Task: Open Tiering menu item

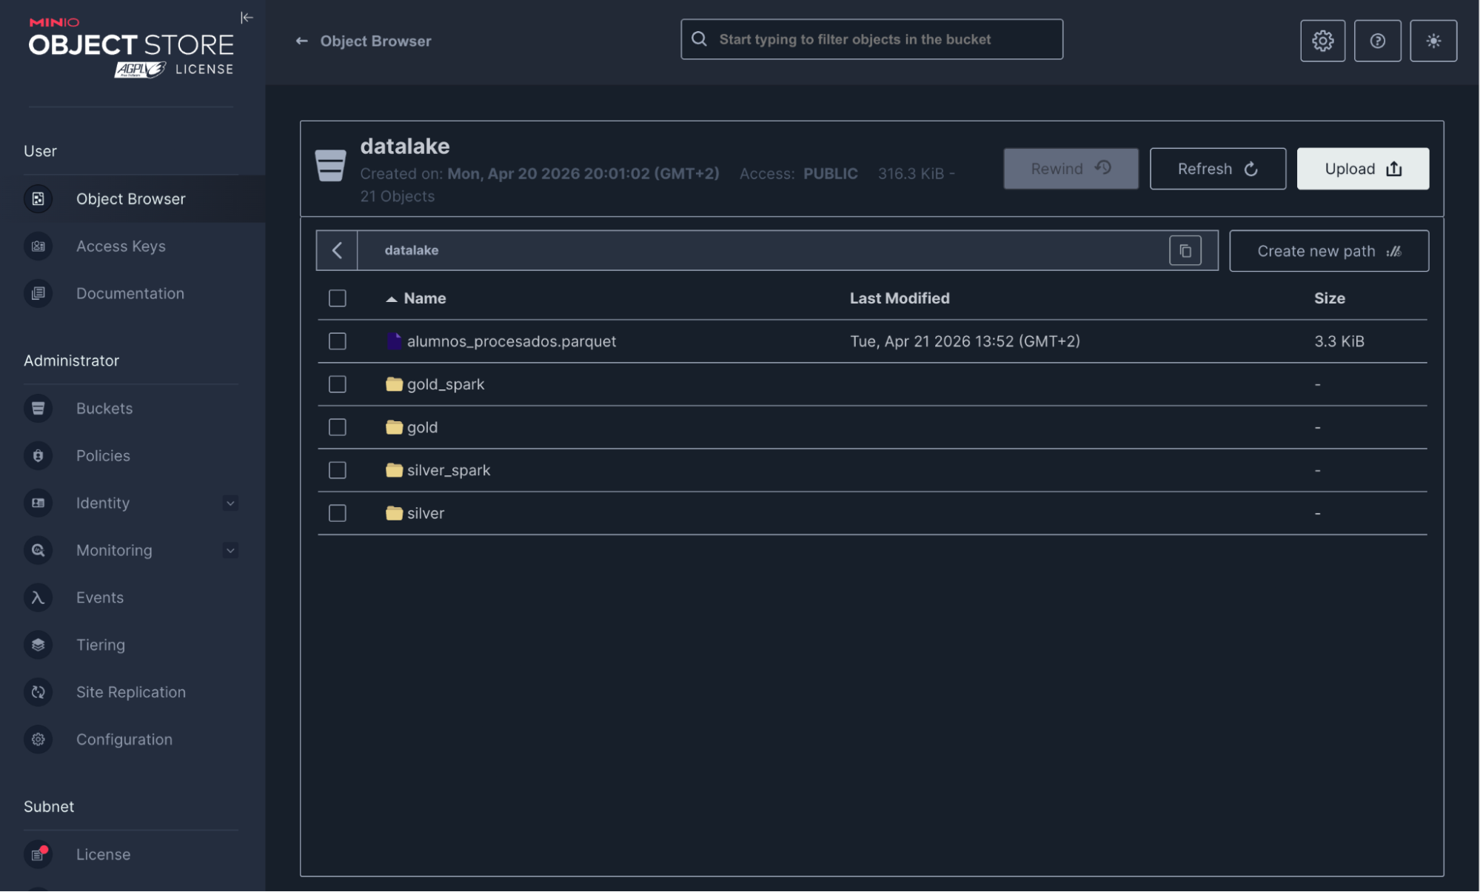Action: [101, 645]
